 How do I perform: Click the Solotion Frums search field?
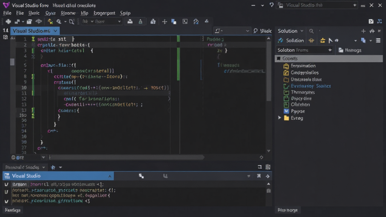coord(304,50)
